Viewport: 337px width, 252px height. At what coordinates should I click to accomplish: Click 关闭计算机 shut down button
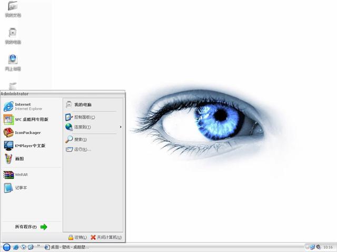pyautogui.click(x=106, y=237)
